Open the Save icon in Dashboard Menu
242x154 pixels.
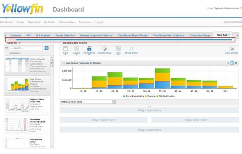point(66,49)
